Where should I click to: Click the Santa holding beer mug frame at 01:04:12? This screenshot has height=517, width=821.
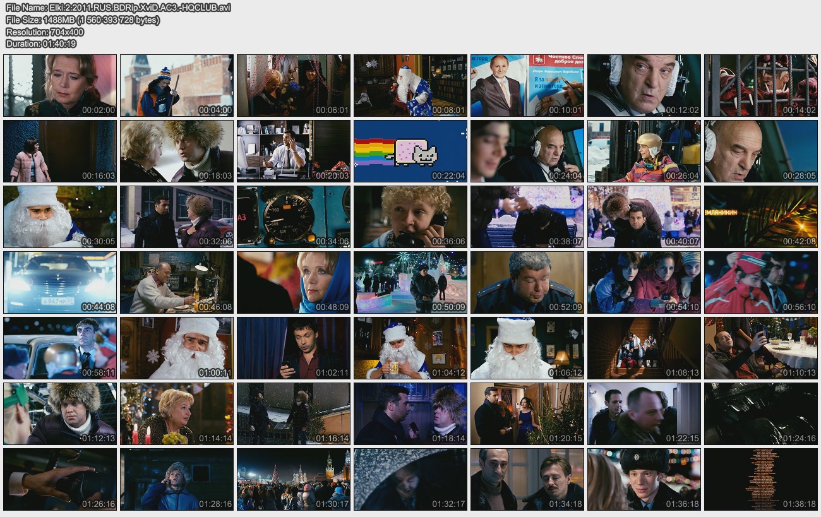(x=410, y=348)
